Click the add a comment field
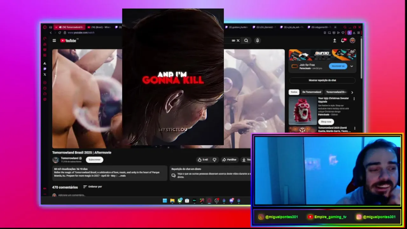Screen dimensions: 407x229 pyautogui.click(x=72, y=195)
